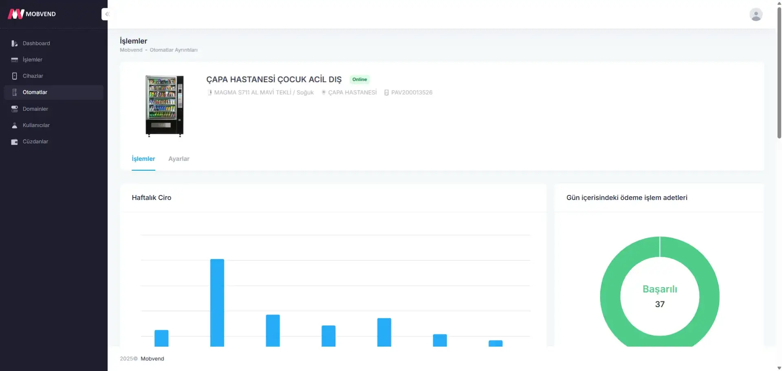Click the Dashboard icon in sidebar

[15, 44]
